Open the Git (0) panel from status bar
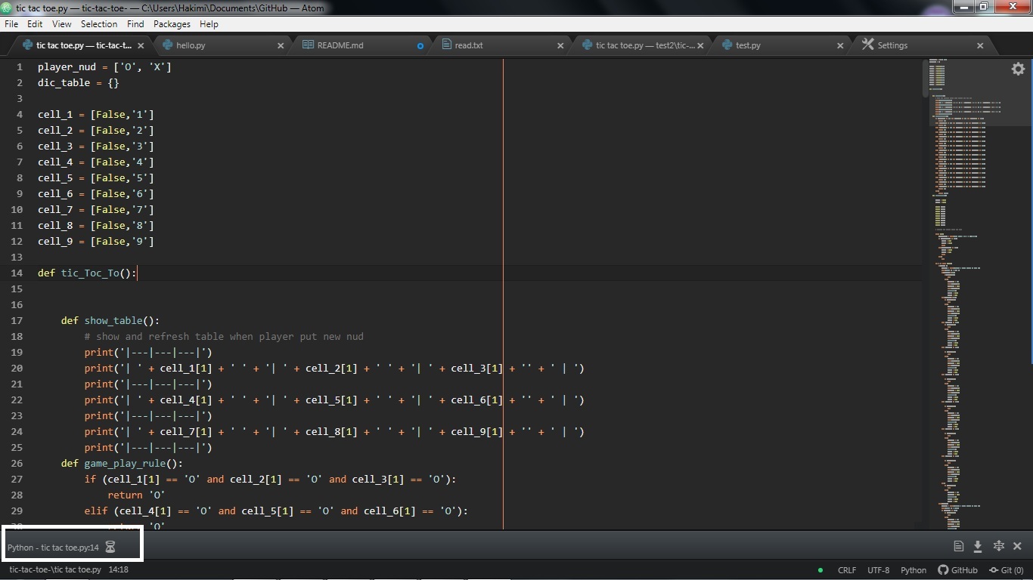1033x580 pixels. pos(1006,570)
